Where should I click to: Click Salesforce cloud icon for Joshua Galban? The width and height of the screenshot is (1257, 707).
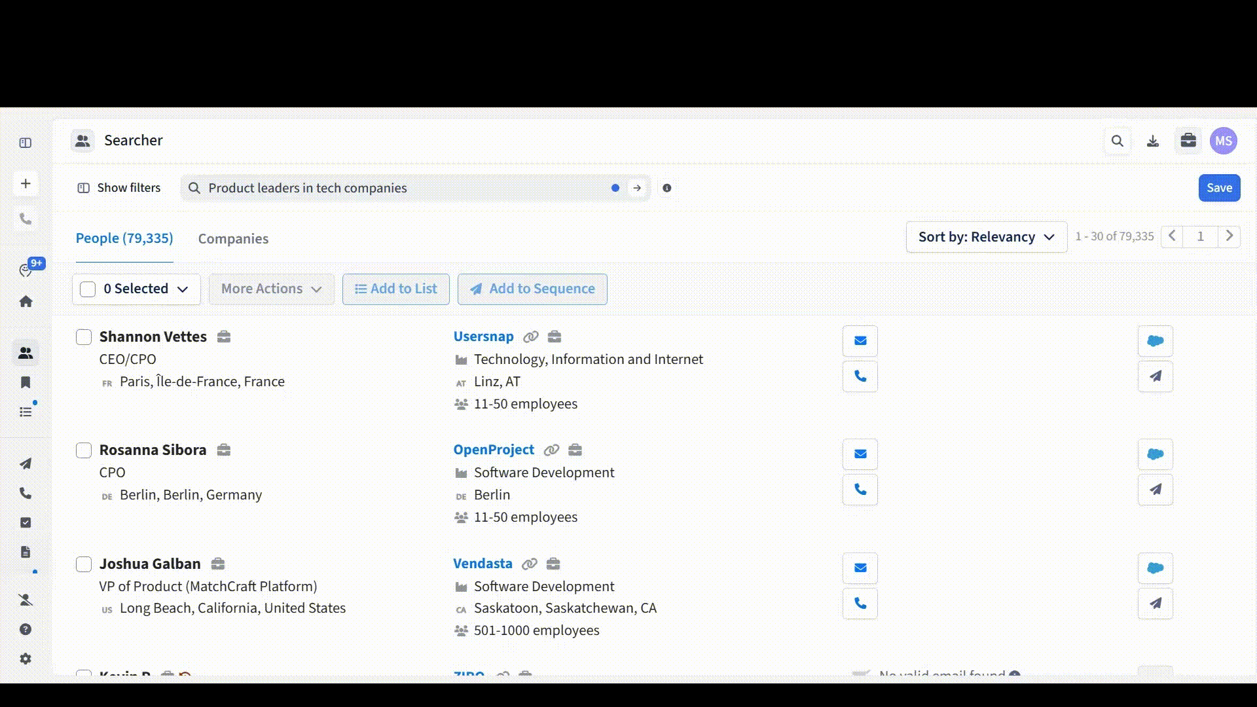[1155, 568]
